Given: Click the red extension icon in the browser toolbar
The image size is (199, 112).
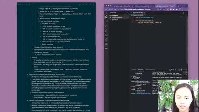Looking at the screenshot, I should tap(168, 9).
